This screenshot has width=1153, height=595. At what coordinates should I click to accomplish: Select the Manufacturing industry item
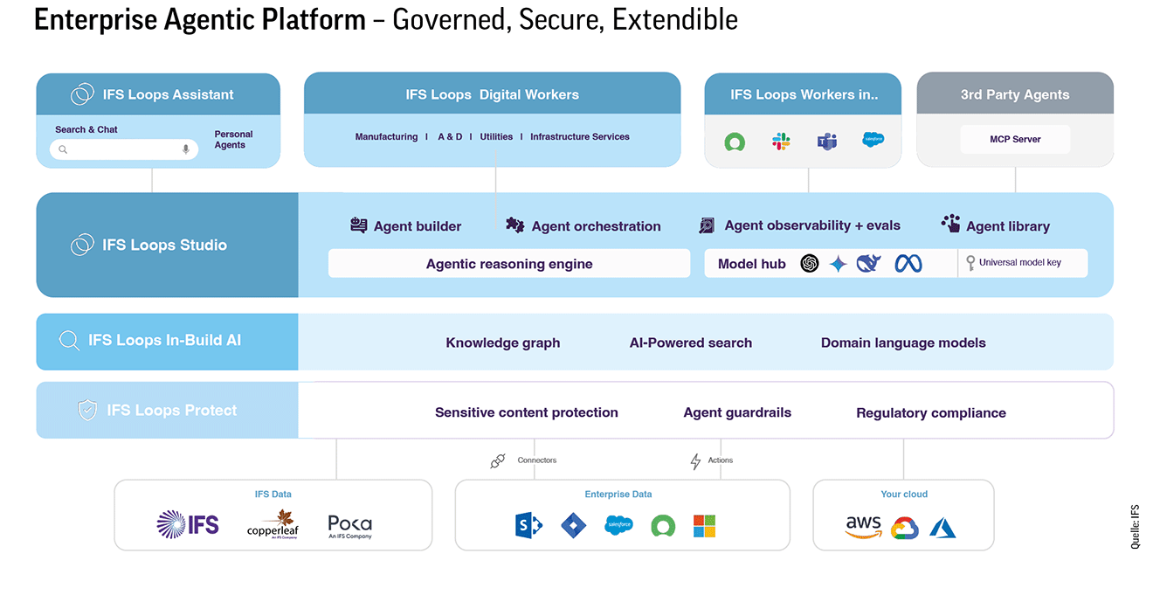point(386,137)
